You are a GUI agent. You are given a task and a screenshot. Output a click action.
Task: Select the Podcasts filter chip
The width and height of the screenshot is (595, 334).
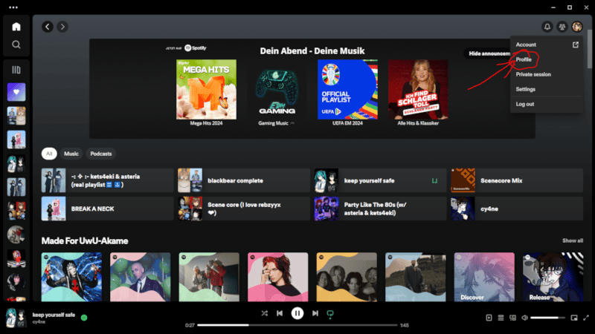[x=100, y=154]
